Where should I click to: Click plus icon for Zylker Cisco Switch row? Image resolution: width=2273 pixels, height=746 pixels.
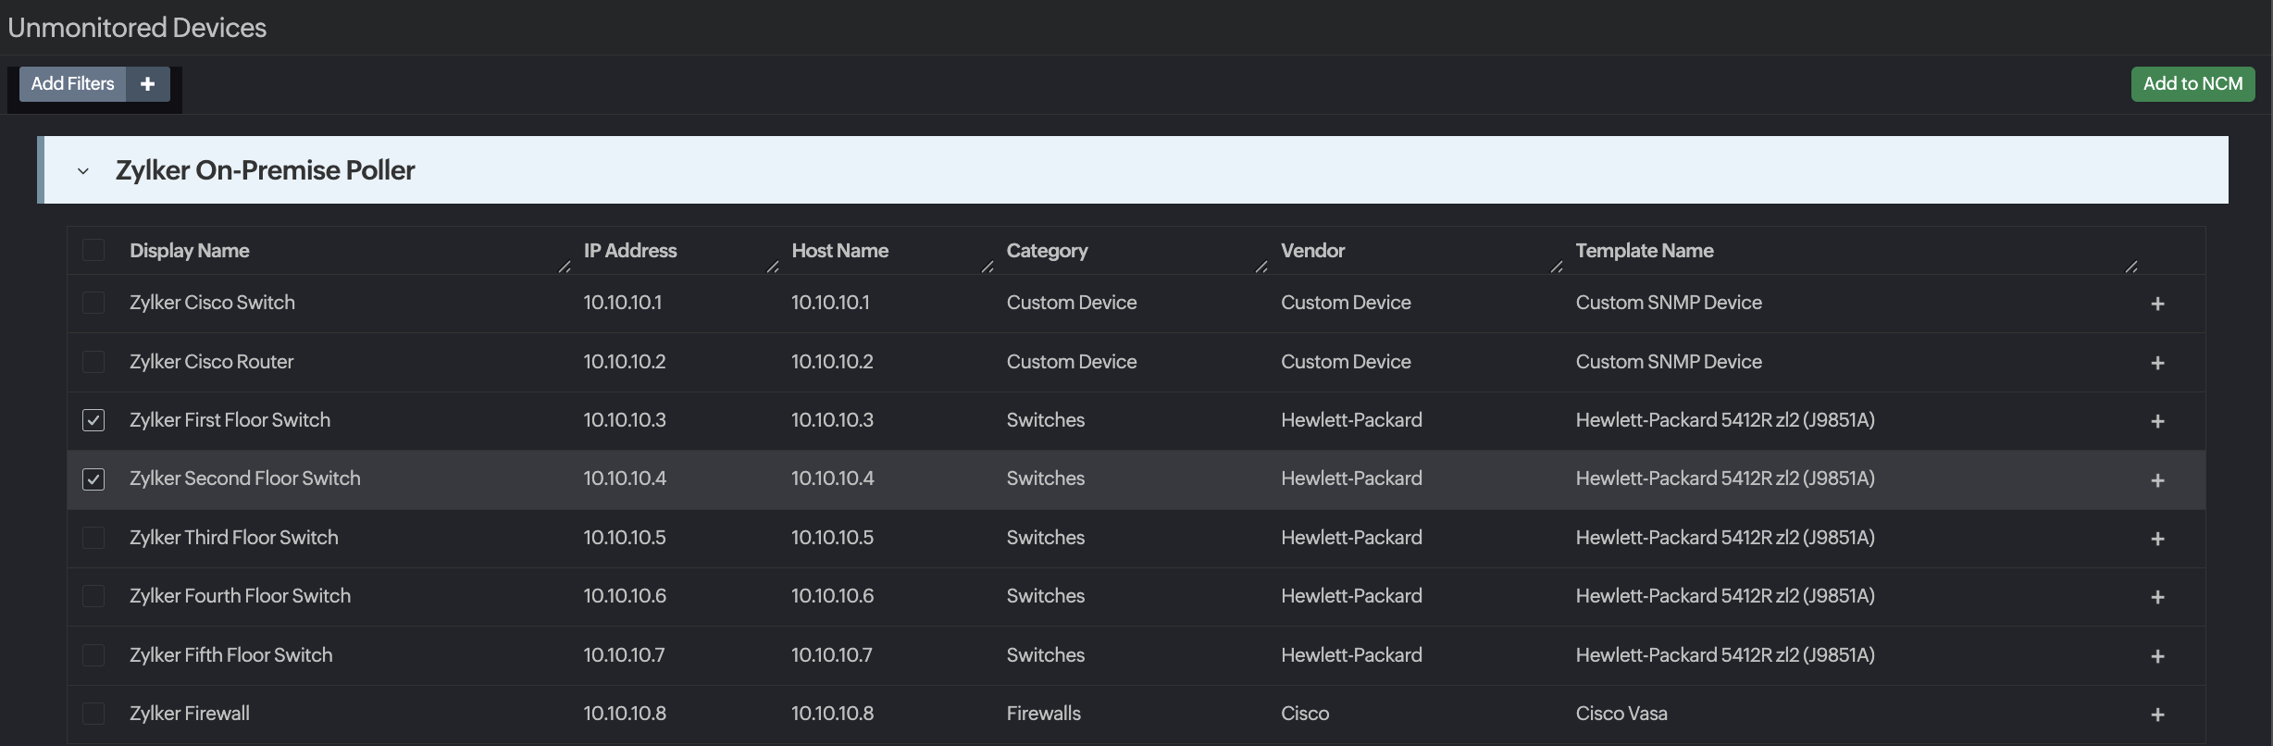pyautogui.click(x=2157, y=304)
